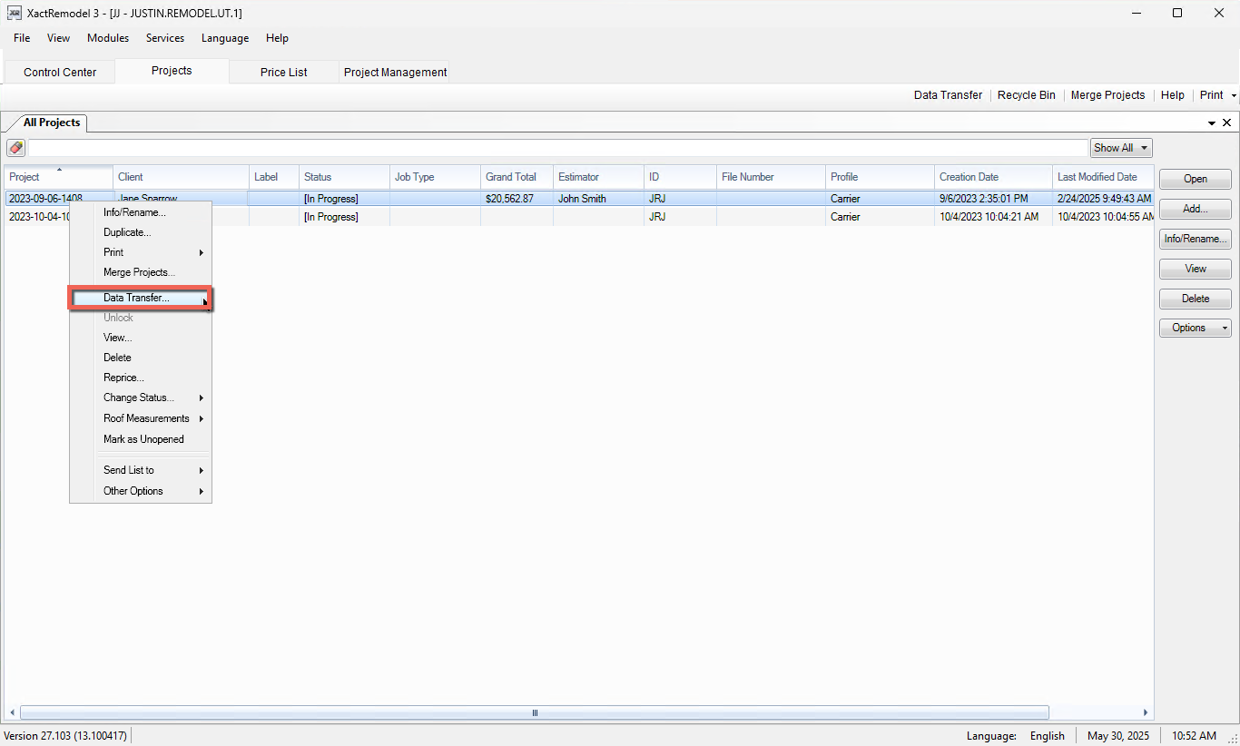Sort by the Estimator column header
Screen dimensions: 1240x746
[599, 177]
